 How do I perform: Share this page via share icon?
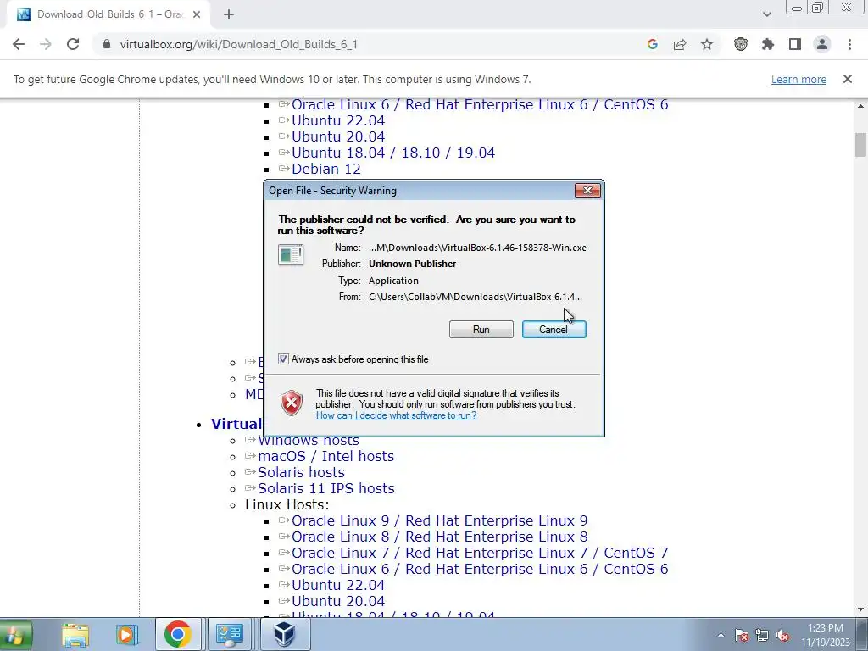coord(680,44)
